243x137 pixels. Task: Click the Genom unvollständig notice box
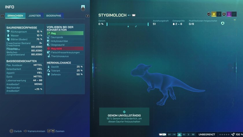124,116
